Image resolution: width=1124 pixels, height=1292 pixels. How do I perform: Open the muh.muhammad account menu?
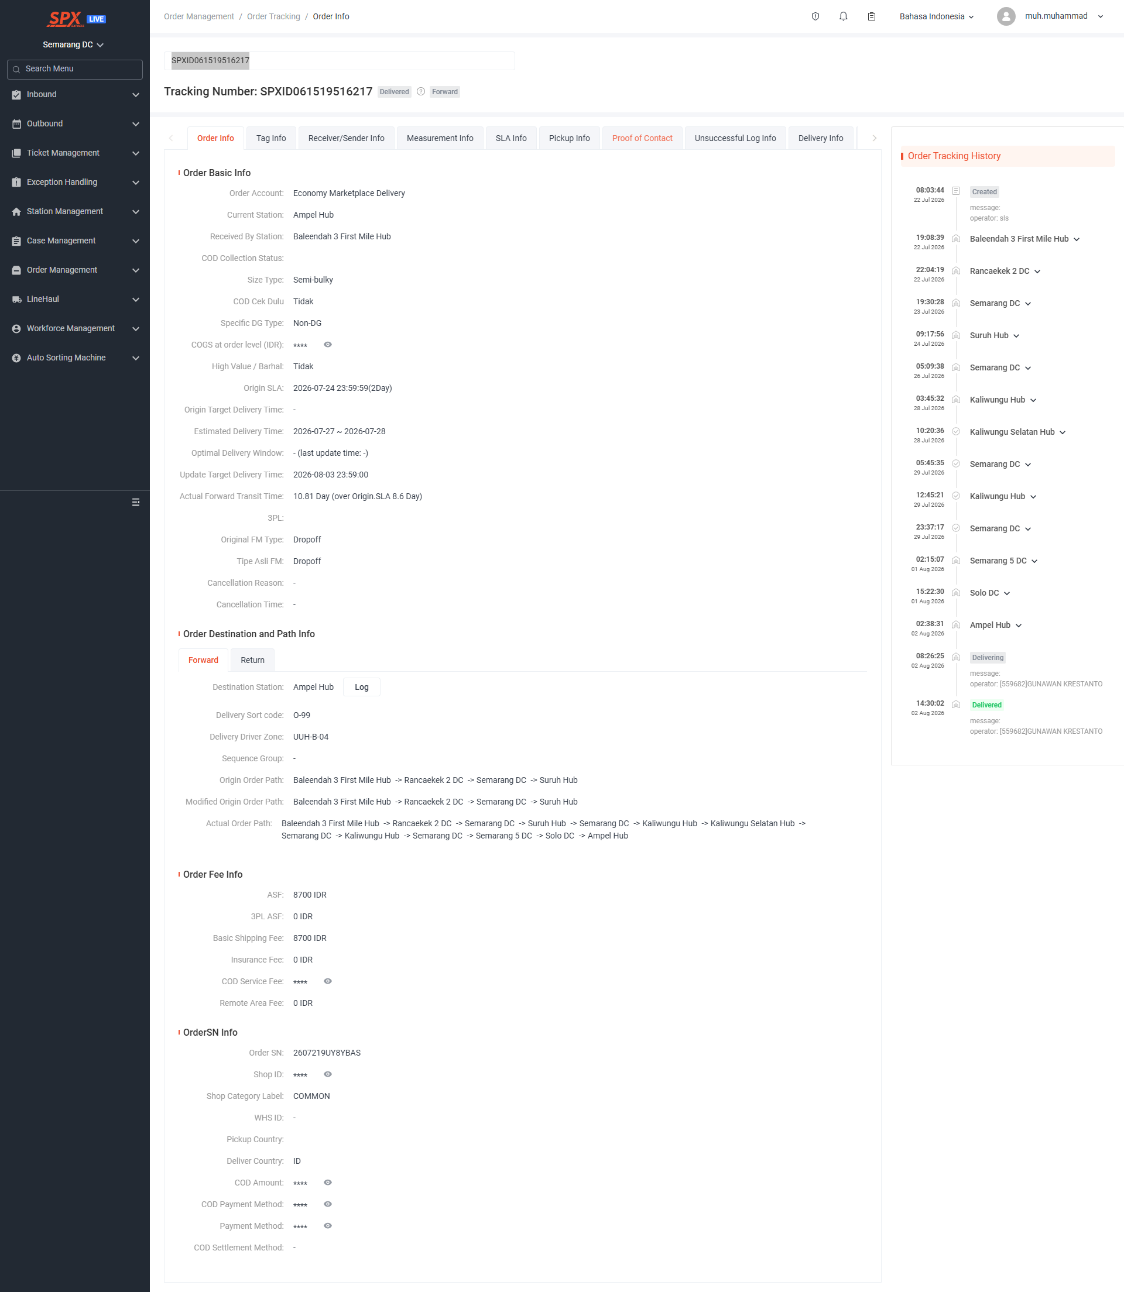pos(1064,16)
